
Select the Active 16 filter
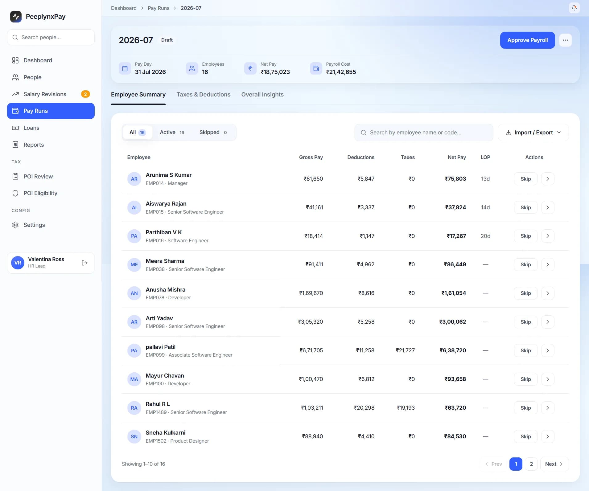pyautogui.click(x=172, y=133)
